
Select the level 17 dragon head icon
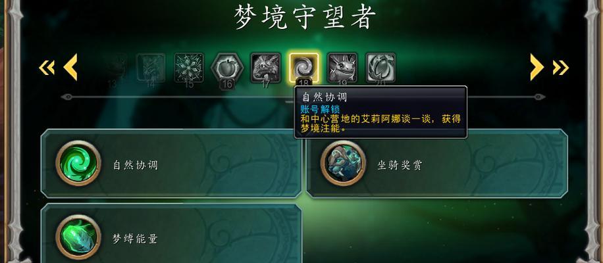coord(265,68)
